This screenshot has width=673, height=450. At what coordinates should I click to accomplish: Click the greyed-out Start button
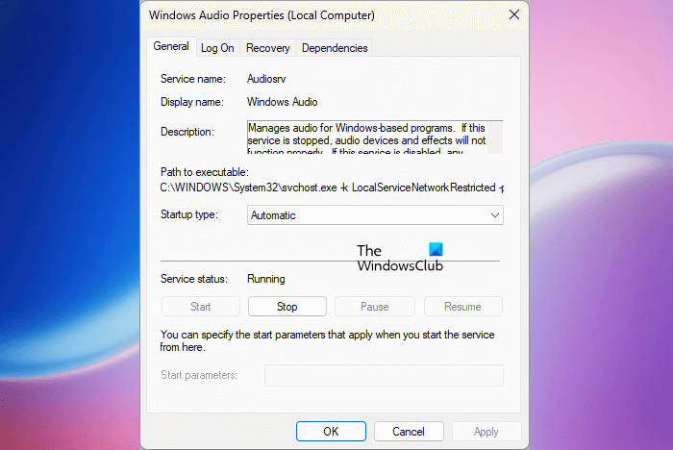pos(201,307)
